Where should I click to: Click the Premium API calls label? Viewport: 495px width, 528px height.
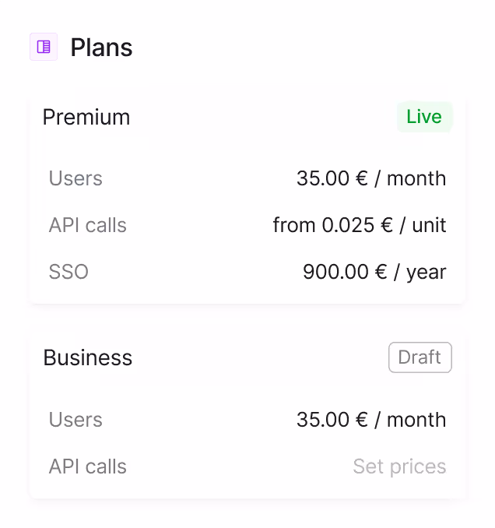[87, 225]
